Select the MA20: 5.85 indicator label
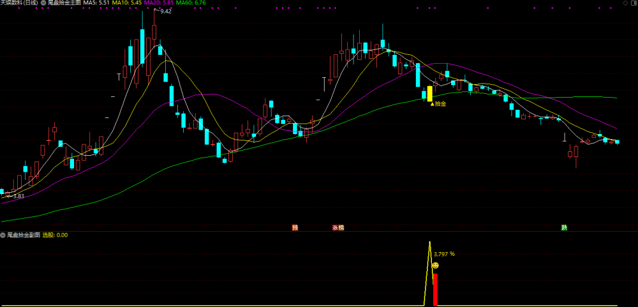638x307 pixels. coord(159,3)
